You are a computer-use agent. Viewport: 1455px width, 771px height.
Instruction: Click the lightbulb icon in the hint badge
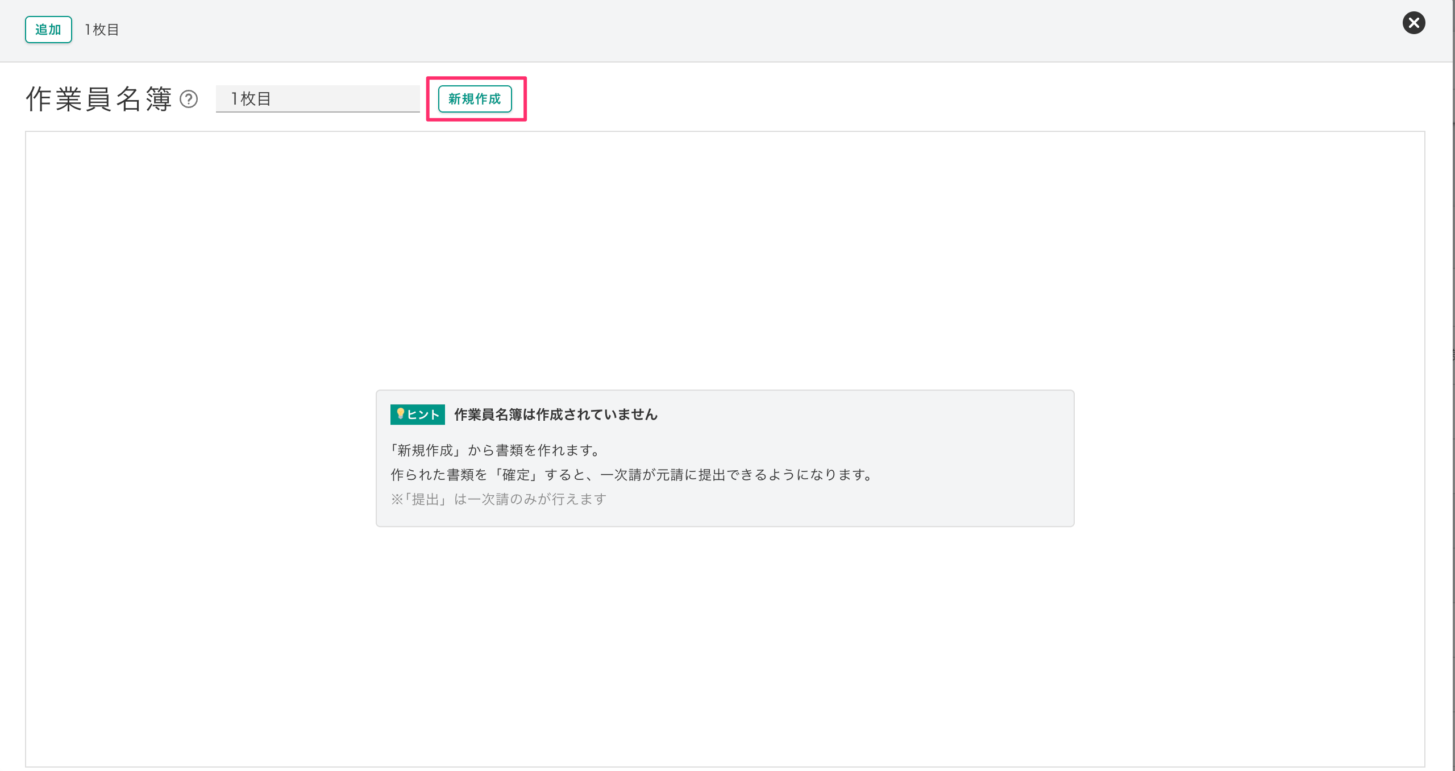[x=400, y=413]
